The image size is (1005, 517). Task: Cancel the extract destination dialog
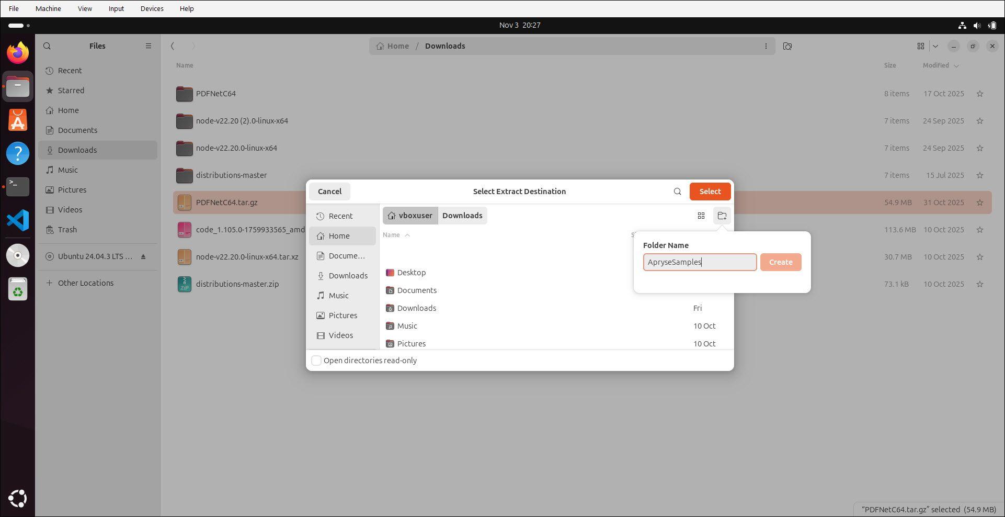tap(329, 192)
